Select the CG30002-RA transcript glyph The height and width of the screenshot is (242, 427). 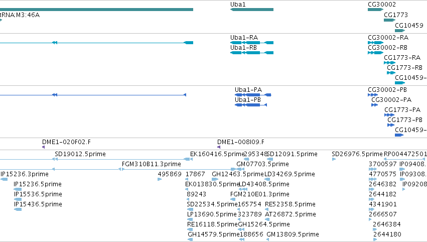tap(375, 43)
